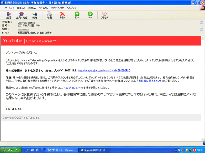Click Copyright © 2007 YouTube, Inc. footer
Image resolution: width=205 pixels, height=153 pixels.
(x=21, y=118)
